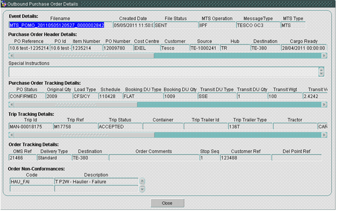Screen dimensions: 338x211
Task: Click the transit volume field 2.4242
Action: (x=315, y=96)
